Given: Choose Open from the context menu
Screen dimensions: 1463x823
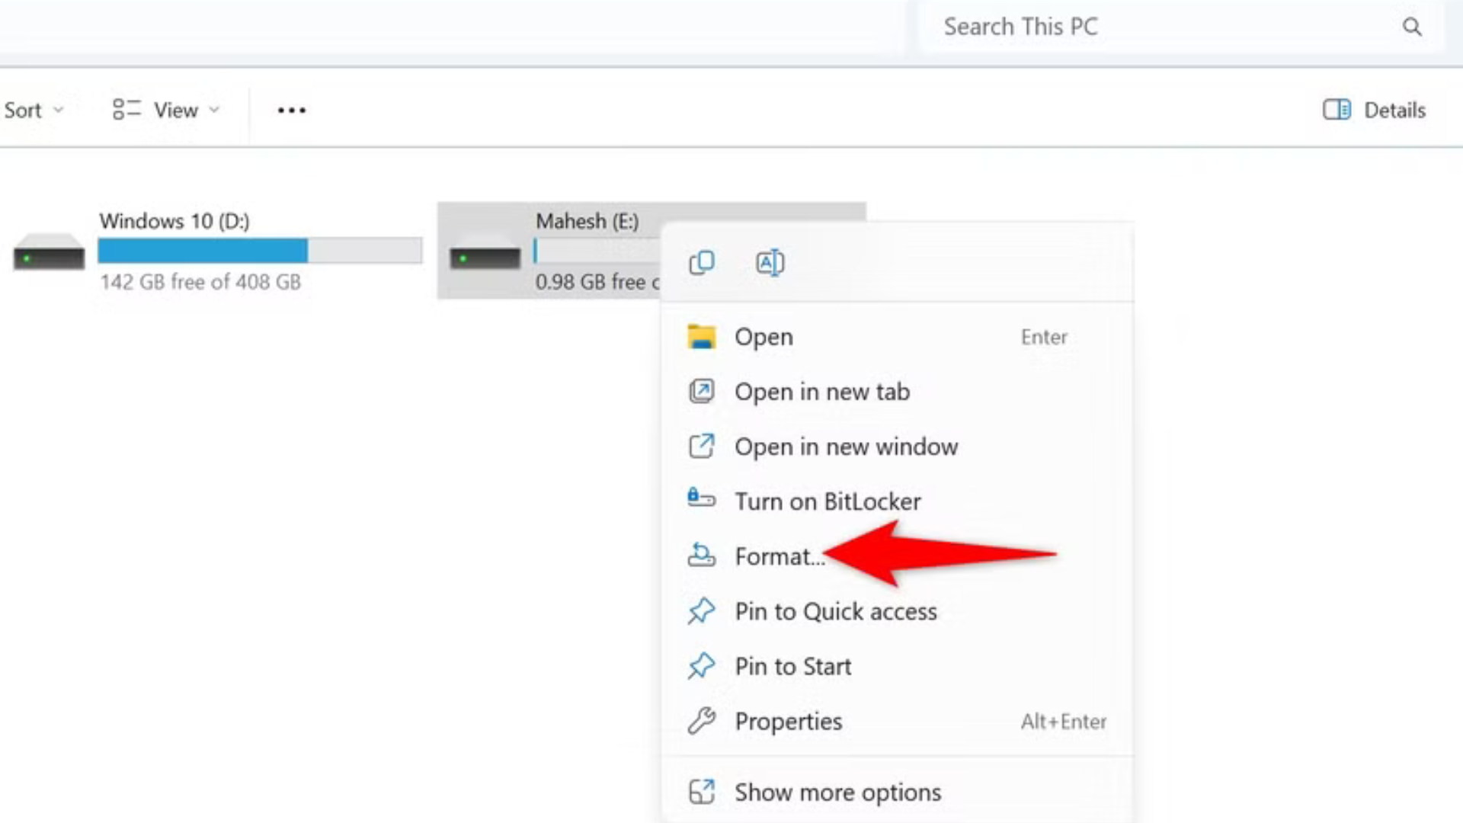Looking at the screenshot, I should (x=897, y=337).
